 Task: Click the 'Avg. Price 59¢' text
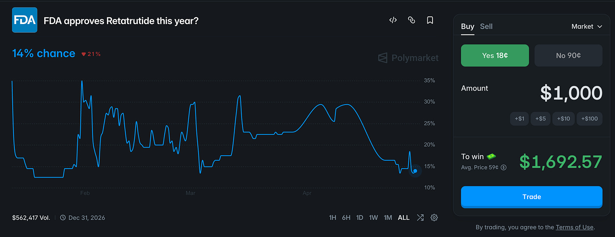pos(480,167)
